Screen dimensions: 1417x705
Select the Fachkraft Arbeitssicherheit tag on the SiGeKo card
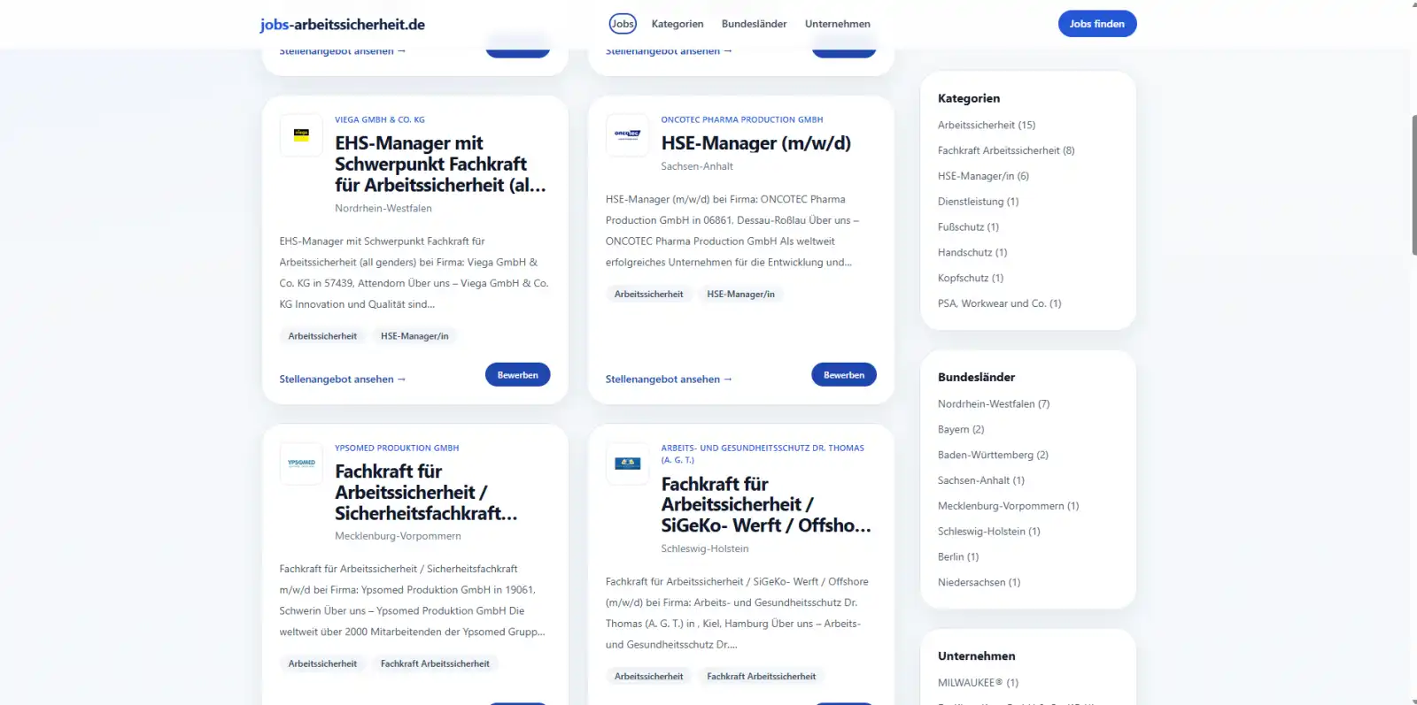coord(762,677)
